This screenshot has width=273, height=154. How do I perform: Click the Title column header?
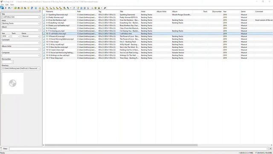[121, 12]
